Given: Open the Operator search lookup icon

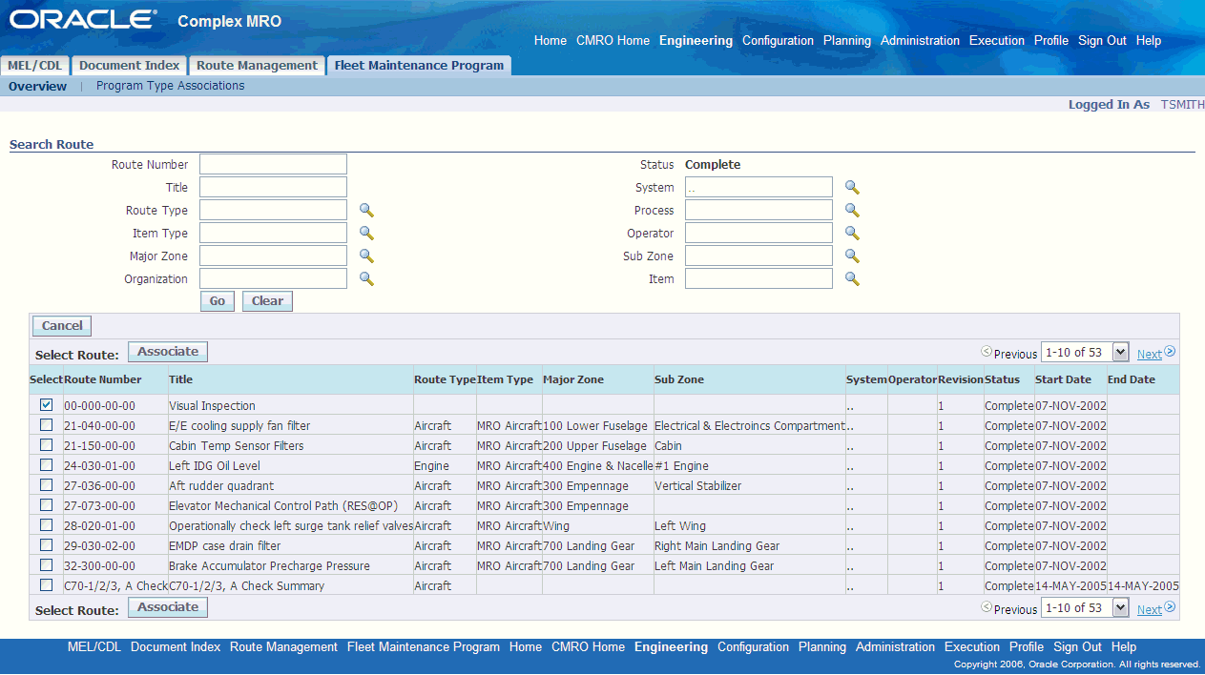Looking at the screenshot, I should [x=852, y=234].
